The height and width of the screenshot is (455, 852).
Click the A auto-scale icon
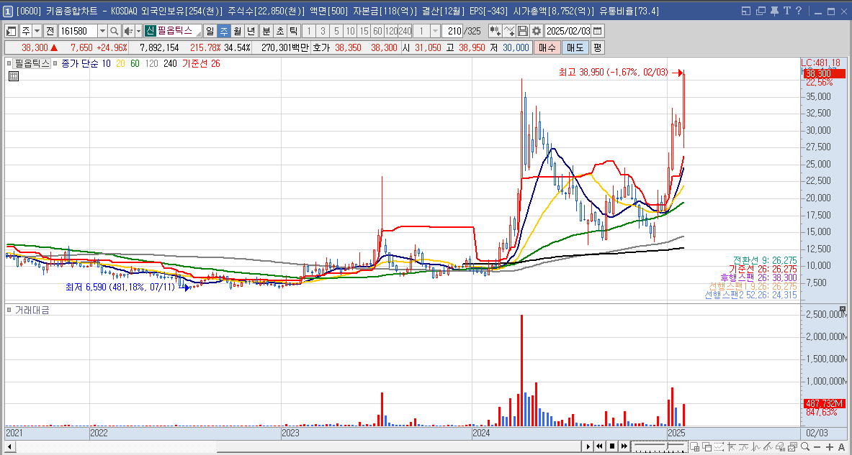(842, 447)
